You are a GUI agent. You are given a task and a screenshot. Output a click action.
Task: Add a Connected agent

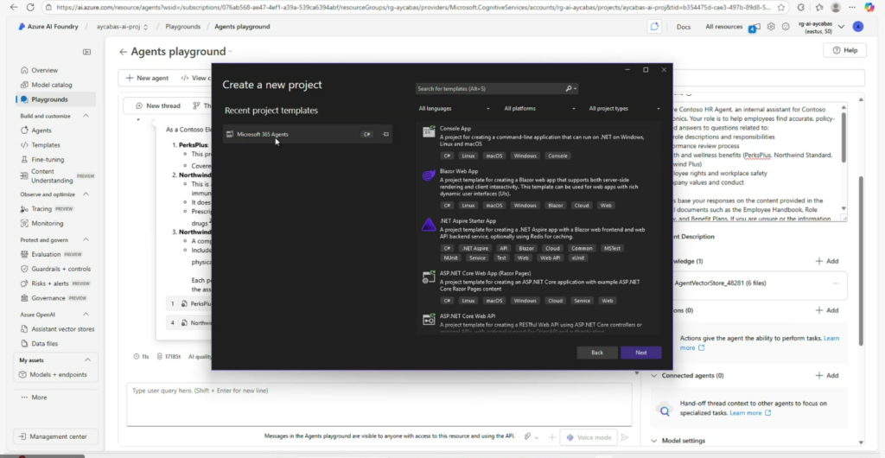tap(827, 375)
